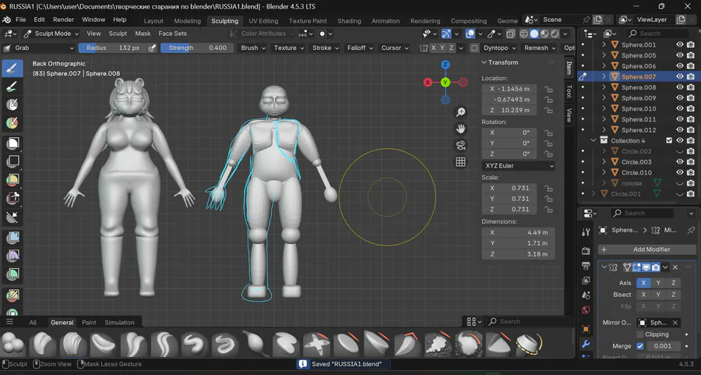Viewport: 701px width, 375px height.
Task: Open the File menu
Action: [20, 19]
